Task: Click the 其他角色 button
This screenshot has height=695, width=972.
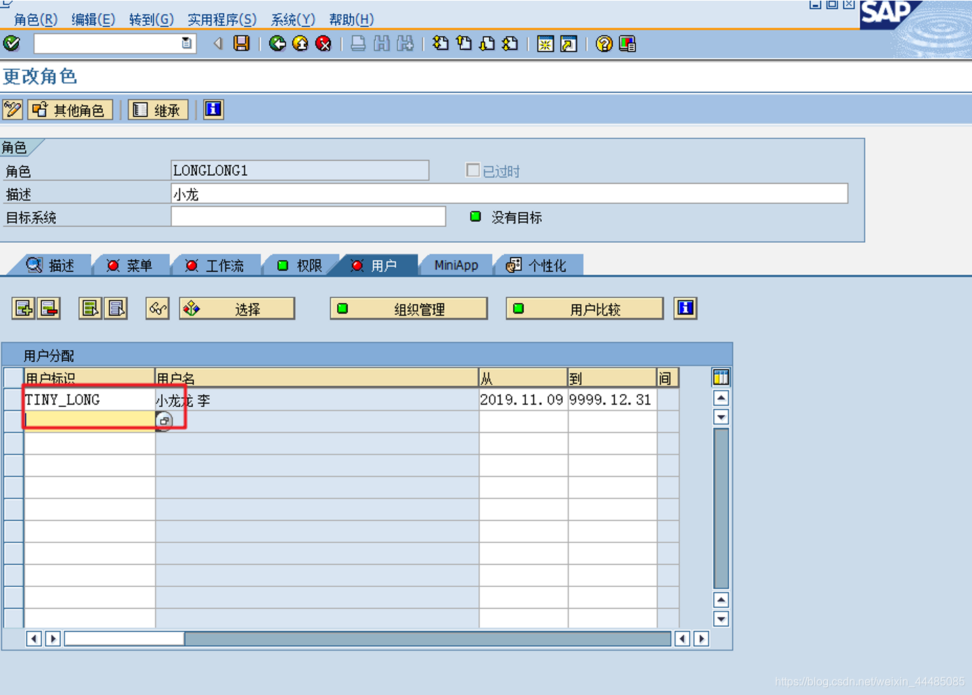Action: click(x=70, y=110)
